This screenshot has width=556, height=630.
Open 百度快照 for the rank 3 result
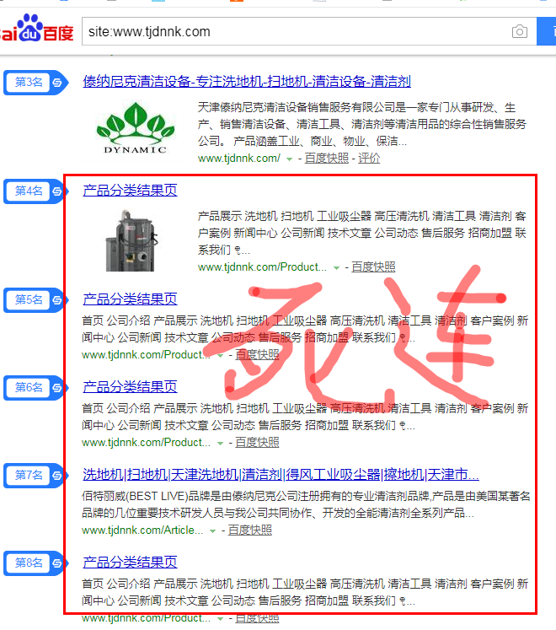pyautogui.click(x=326, y=159)
